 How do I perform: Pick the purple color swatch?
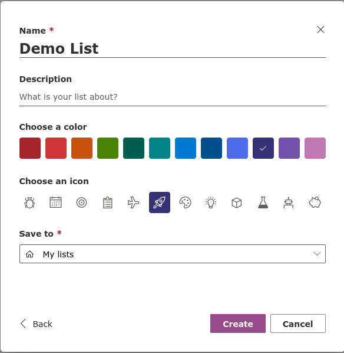click(289, 148)
